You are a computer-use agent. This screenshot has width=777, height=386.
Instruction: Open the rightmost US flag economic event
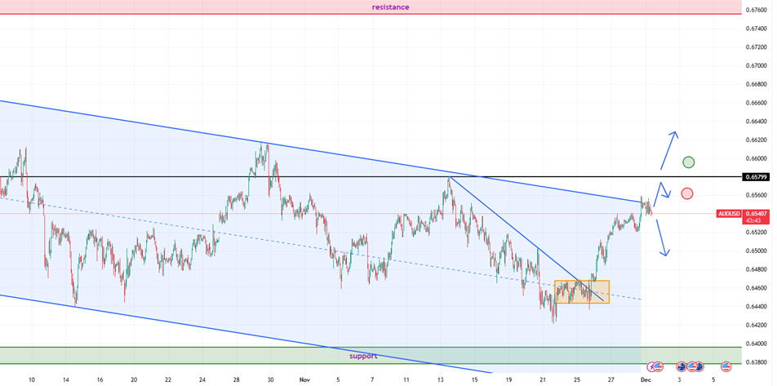click(x=726, y=367)
